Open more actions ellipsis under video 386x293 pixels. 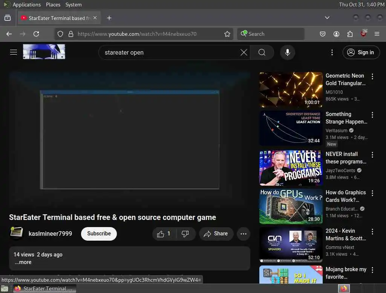coord(244,234)
